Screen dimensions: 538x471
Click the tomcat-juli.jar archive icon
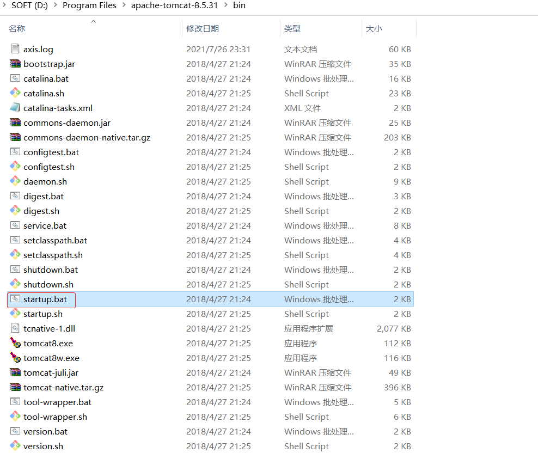coord(15,372)
